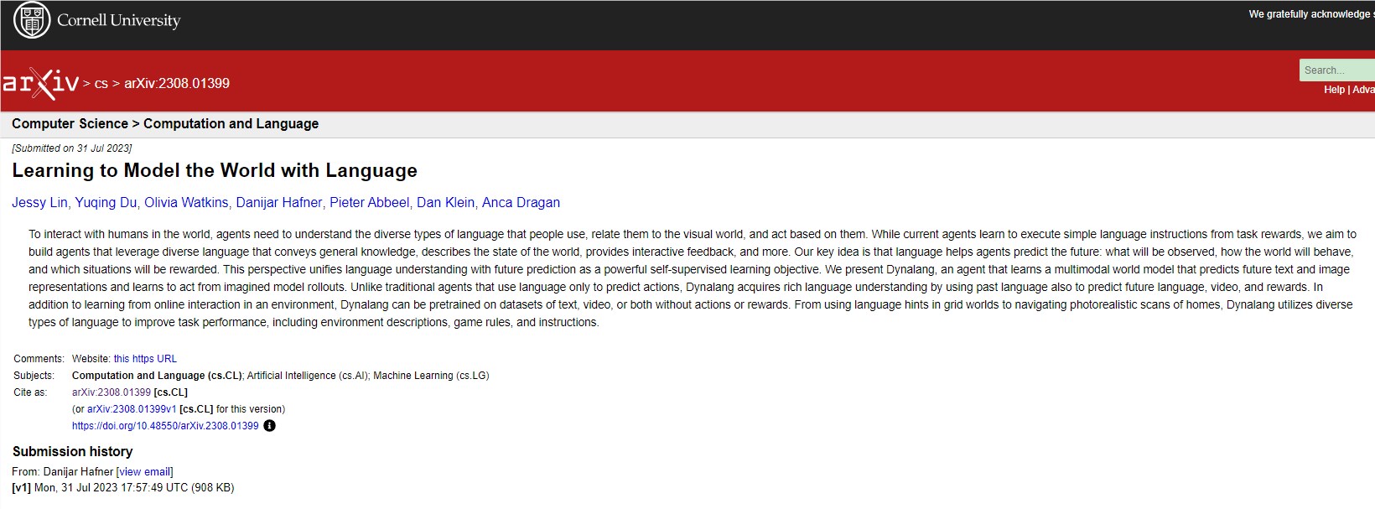
Task: Open author Anca Dragan's page
Action: [521, 202]
